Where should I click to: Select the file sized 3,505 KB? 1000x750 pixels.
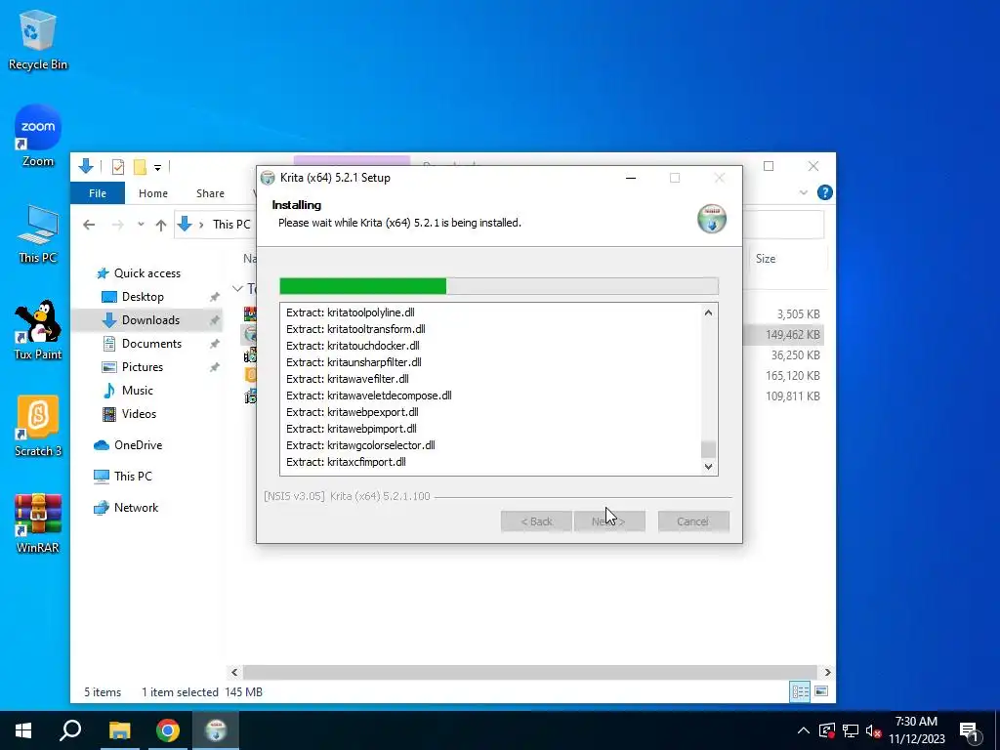point(798,314)
